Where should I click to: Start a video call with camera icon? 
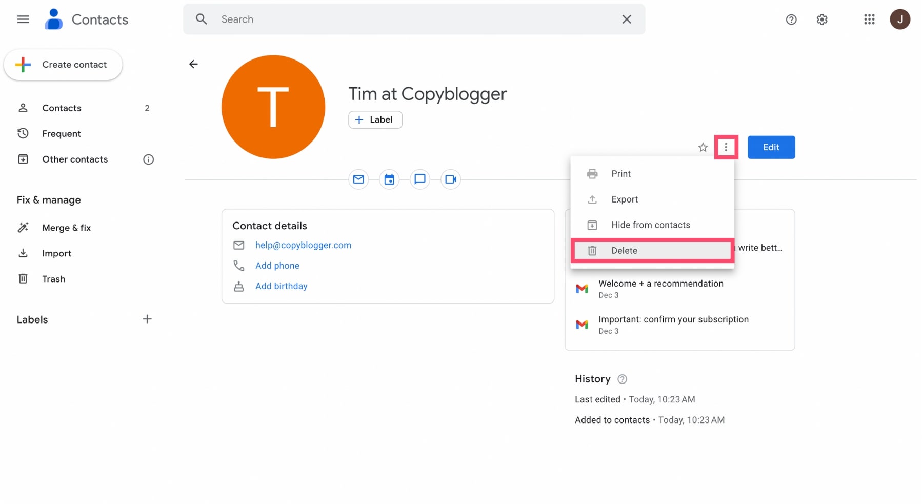coord(451,179)
